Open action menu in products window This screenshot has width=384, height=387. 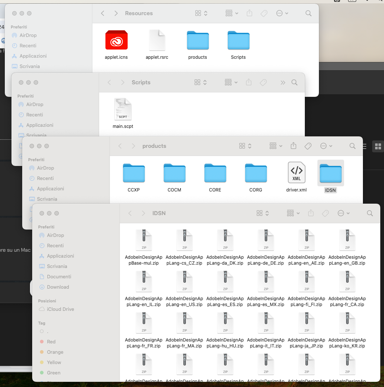[326, 146]
